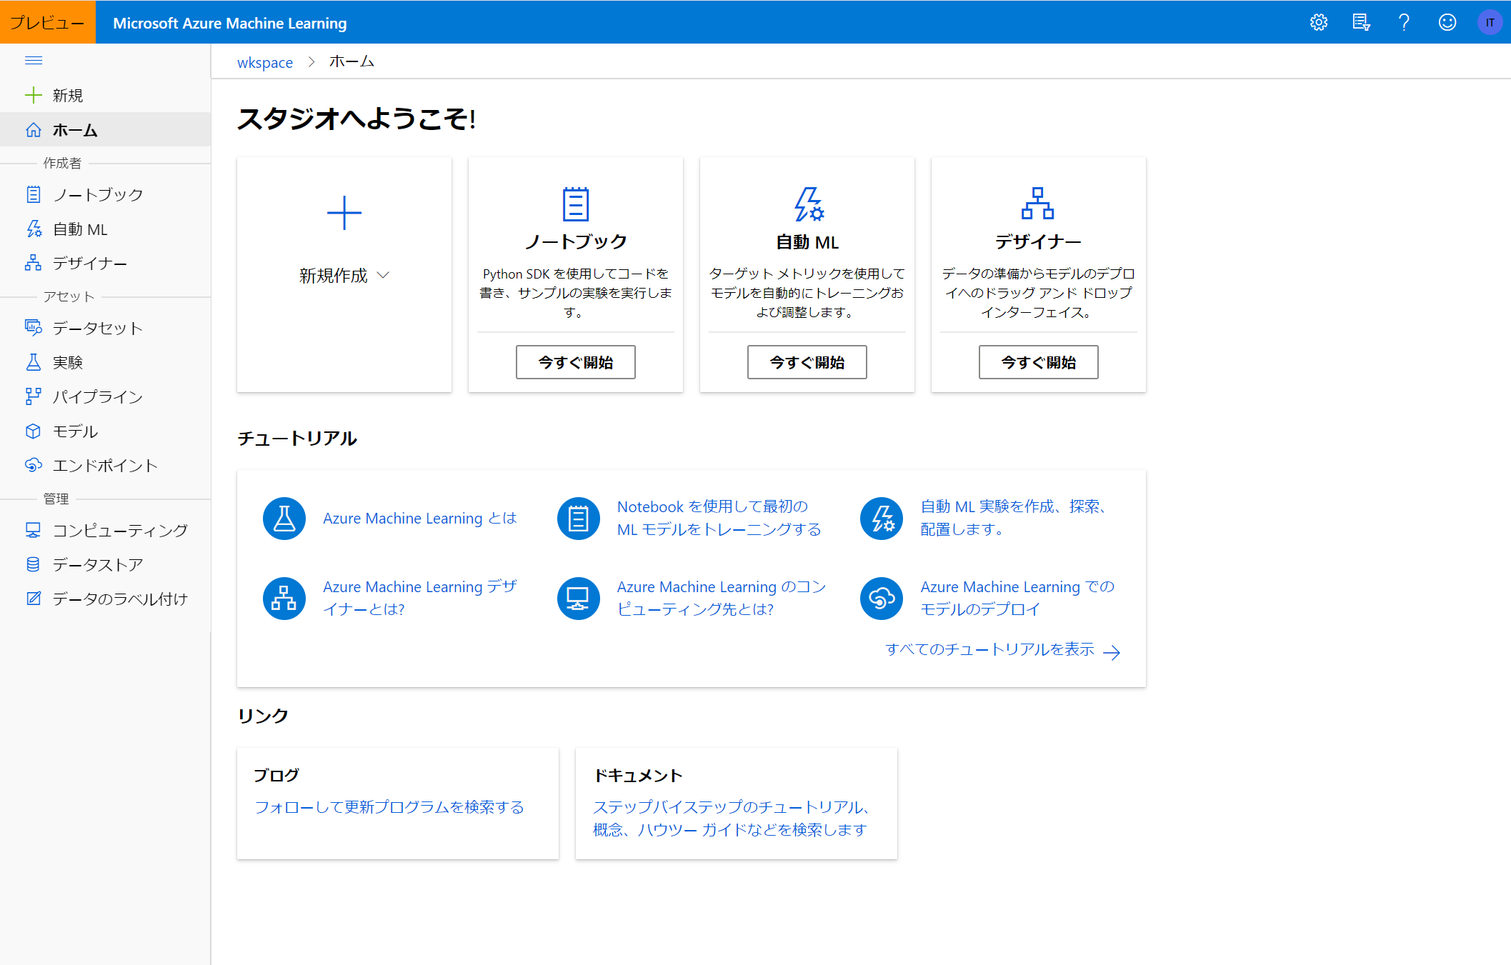Select 新規 in the sidebar menu
1511x965 pixels.
coord(105,95)
